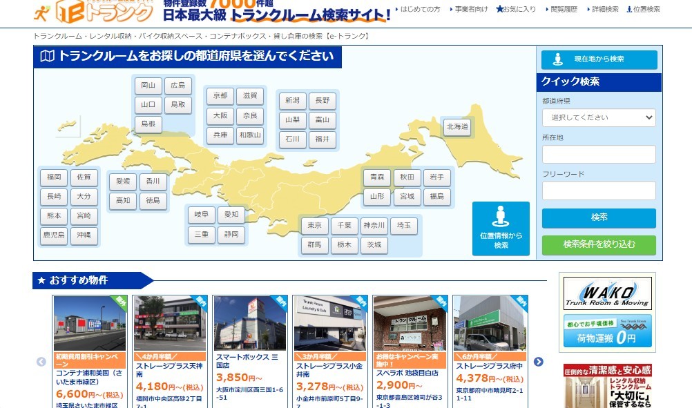The width and height of the screenshot is (692, 408).
Task: Focus the フリーワード input field
Action: click(599, 191)
